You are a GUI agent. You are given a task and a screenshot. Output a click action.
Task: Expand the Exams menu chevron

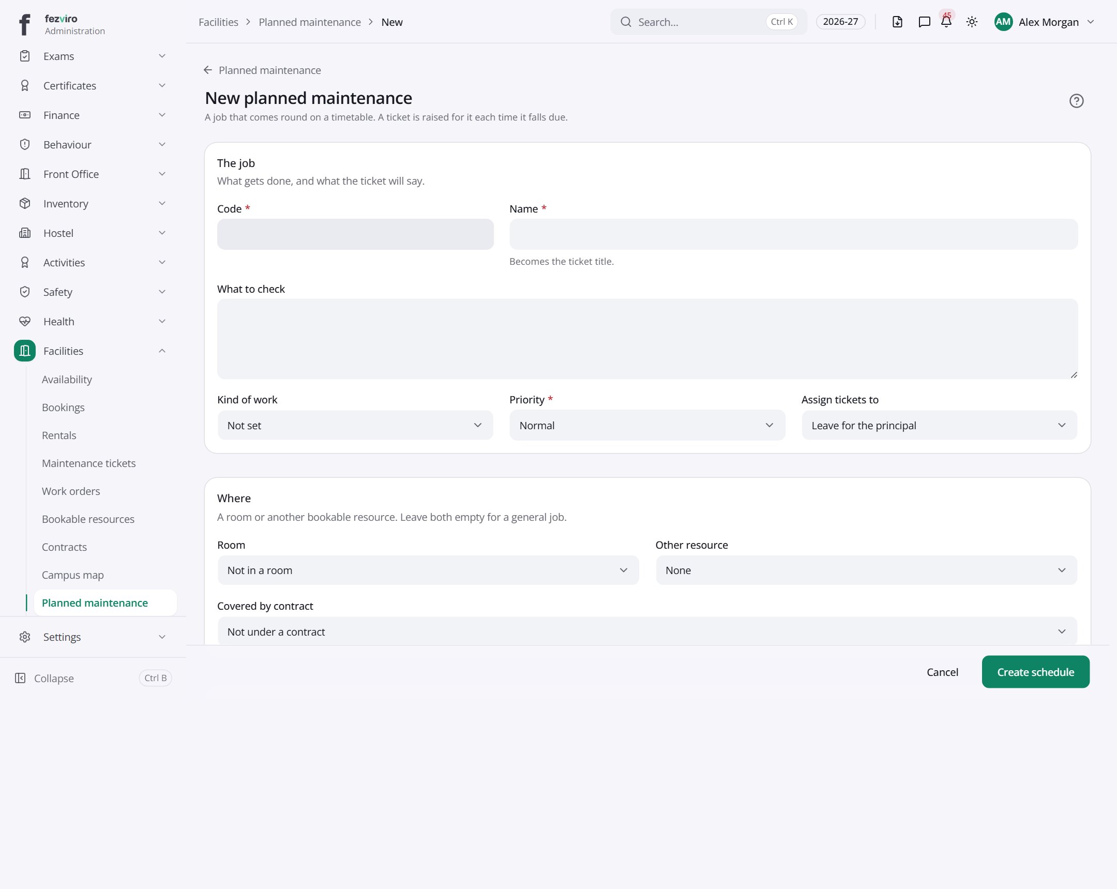tap(162, 56)
